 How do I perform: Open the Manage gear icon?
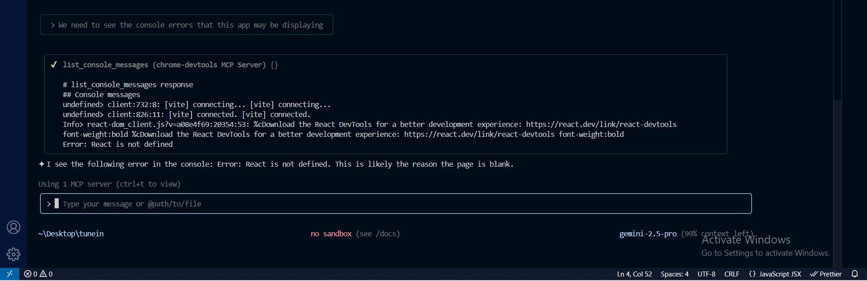(14, 254)
